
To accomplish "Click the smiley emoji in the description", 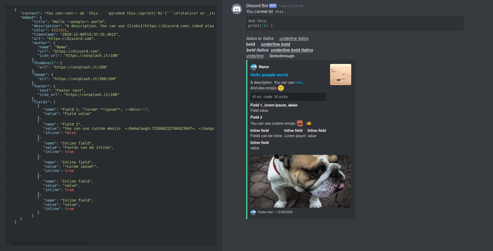I will point(281,88).
